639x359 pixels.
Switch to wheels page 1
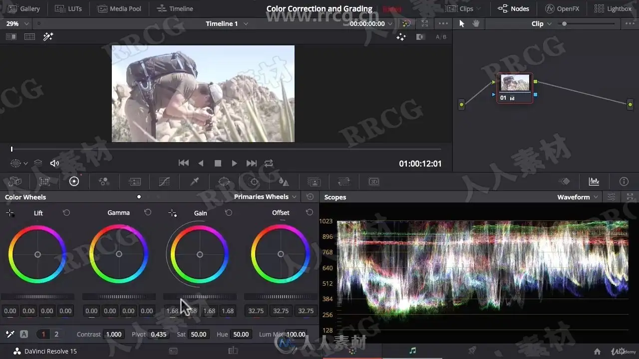coord(43,334)
